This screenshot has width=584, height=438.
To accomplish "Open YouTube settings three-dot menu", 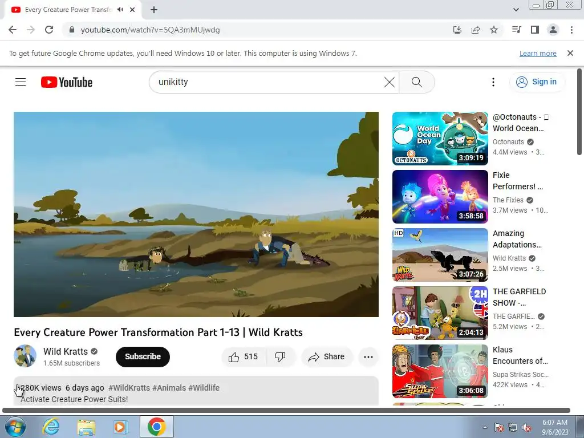I will (493, 82).
